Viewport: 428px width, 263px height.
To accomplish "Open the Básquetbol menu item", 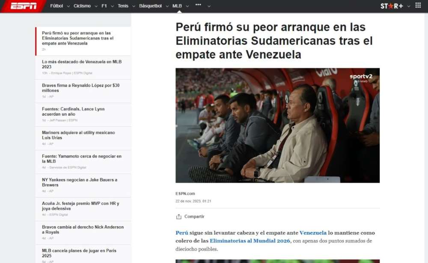I will [150, 6].
